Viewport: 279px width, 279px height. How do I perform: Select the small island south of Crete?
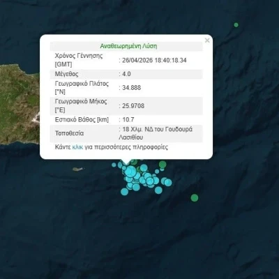tap(78, 169)
